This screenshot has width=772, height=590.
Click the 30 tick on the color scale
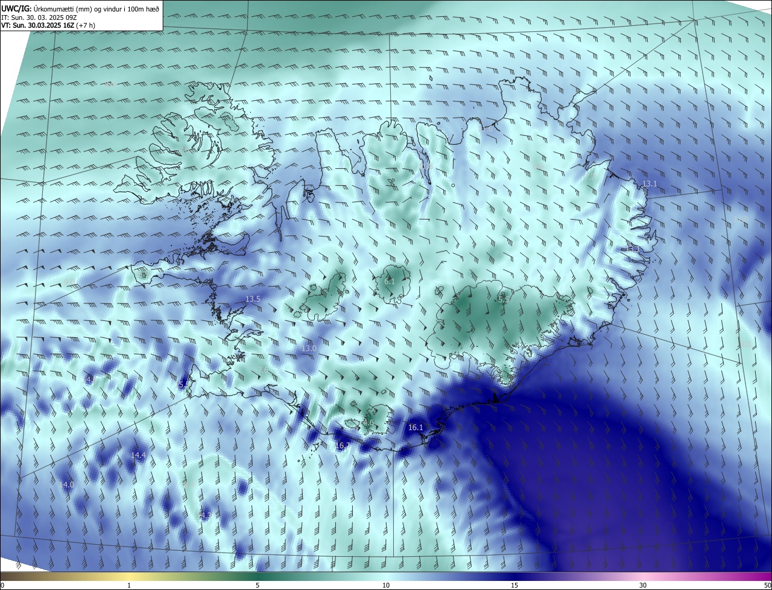tap(643, 585)
